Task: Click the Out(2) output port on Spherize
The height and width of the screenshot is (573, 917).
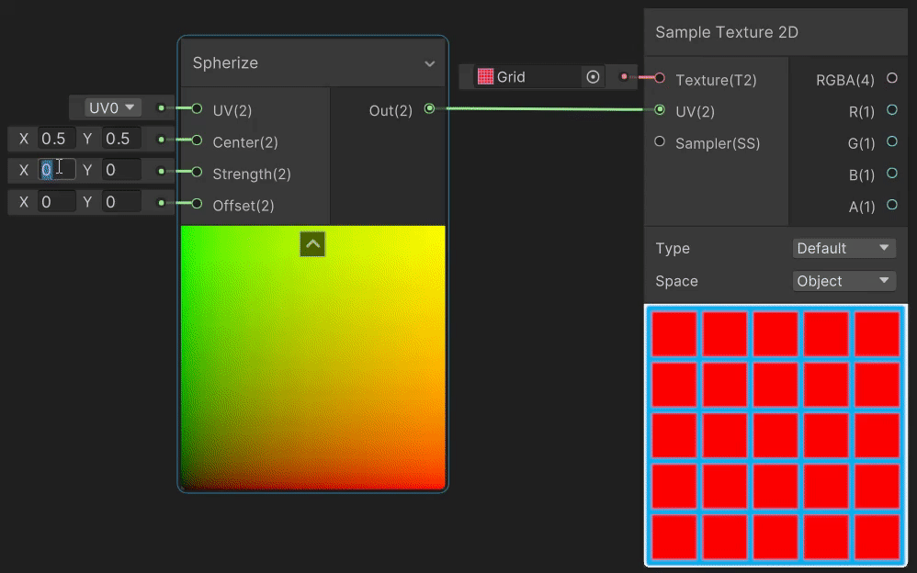Action: pos(429,108)
